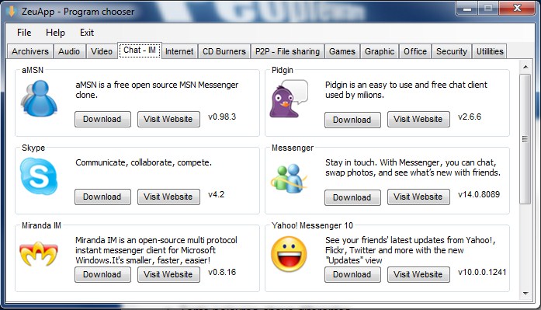
Task: Click the Messenger two-people icon
Action: coord(289,178)
